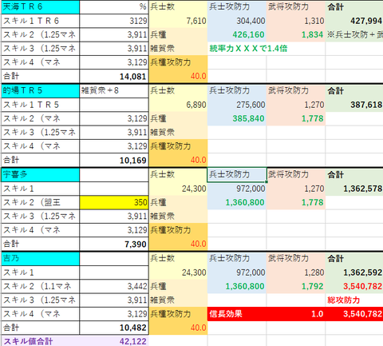383x346 pixels.
Task: Select the red 40.0 in 吉乃 section
Action: pyautogui.click(x=178, y=328)
